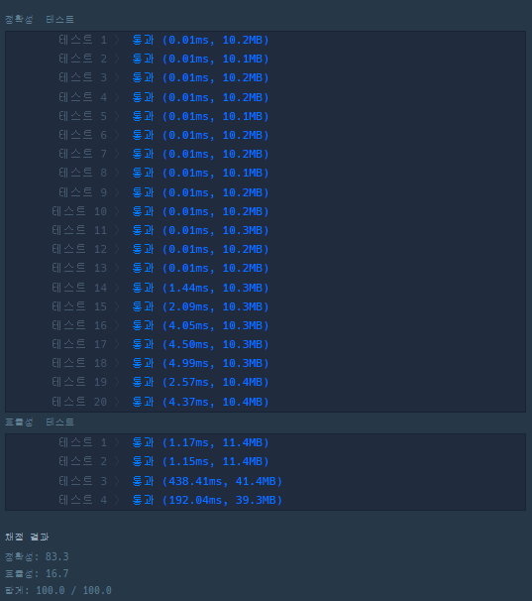
Task: Click the 정확성: 83.3 score line
Action: click(x=37, y=556)
